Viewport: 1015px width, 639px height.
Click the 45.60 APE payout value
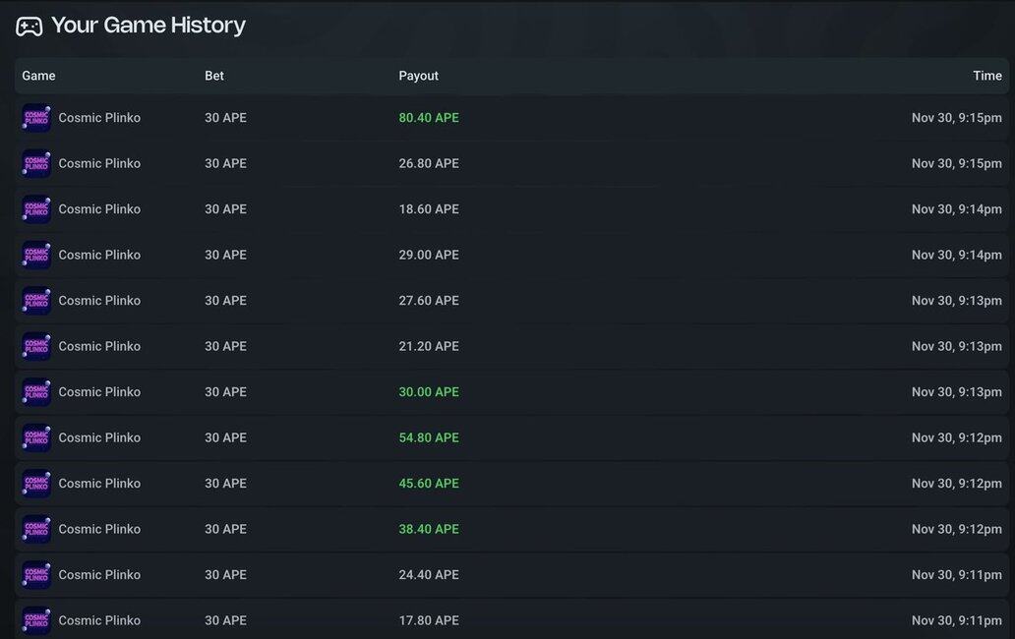[429, 484]
